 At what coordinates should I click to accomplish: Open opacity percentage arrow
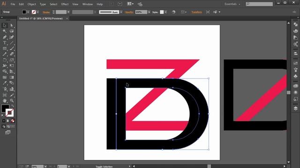point(149,12)
